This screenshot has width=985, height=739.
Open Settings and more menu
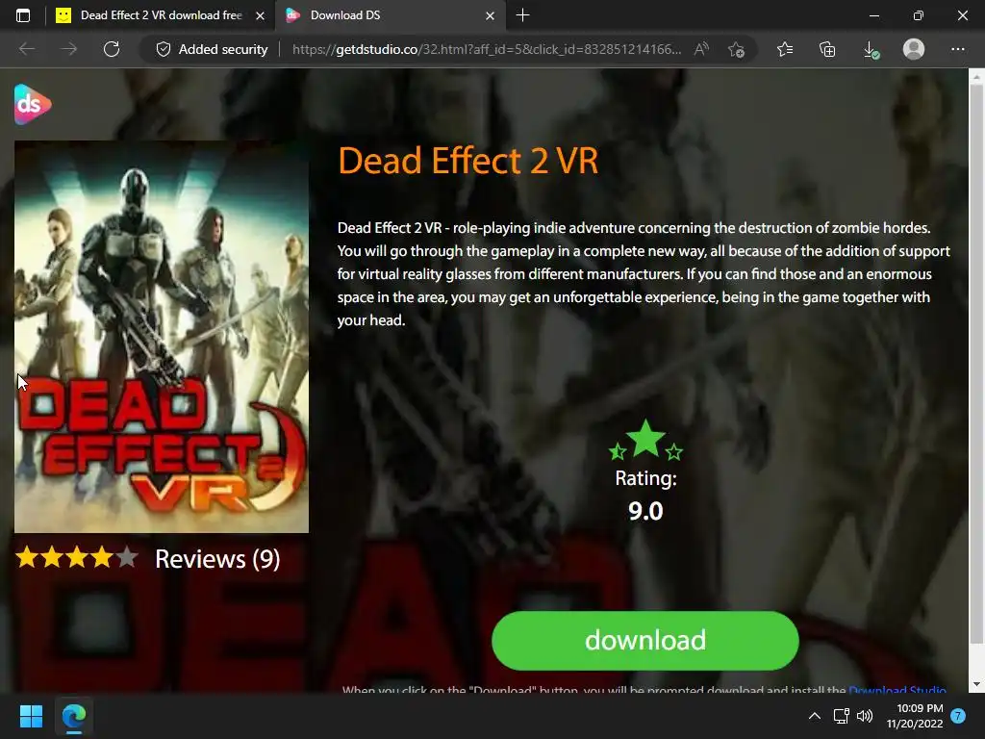point(957,49)
